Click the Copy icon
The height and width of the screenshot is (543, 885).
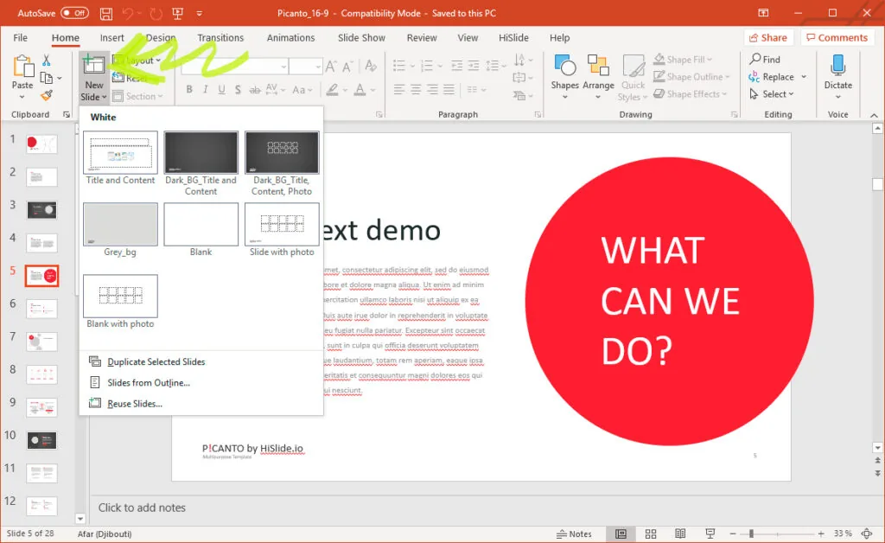pos(47,78)
